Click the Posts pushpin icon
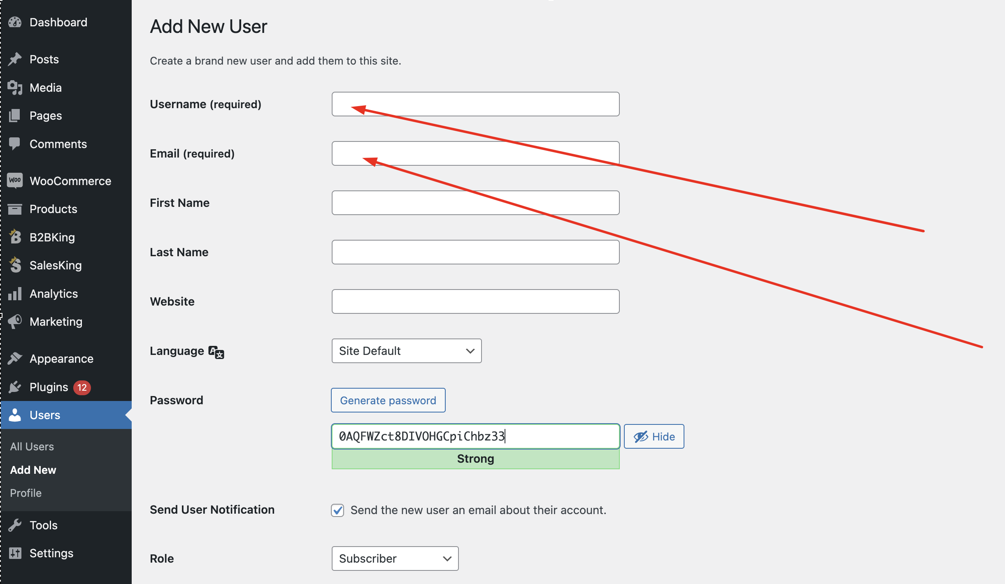The width and height of the screenshot is (1005, 584). coord(15,59)
